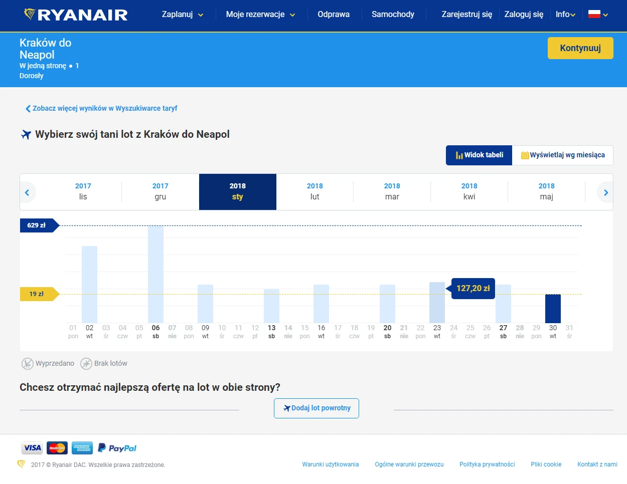Select the fare bar for 02 wt
Viewport: 627px width, 484px height.
click(x=89, y=284)
